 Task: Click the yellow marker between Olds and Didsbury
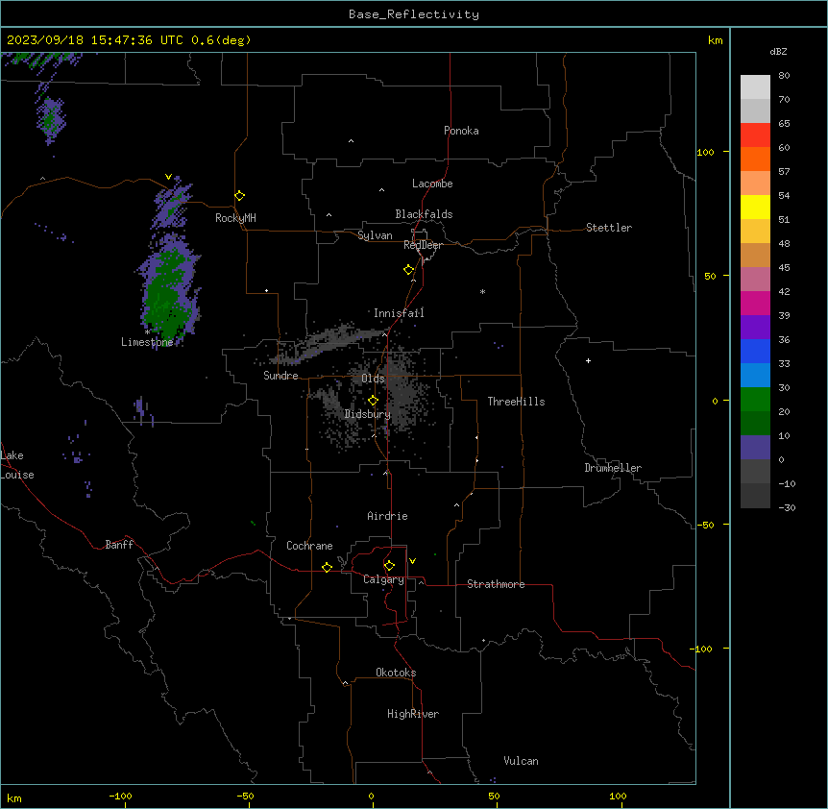click(x=373, y=401)
